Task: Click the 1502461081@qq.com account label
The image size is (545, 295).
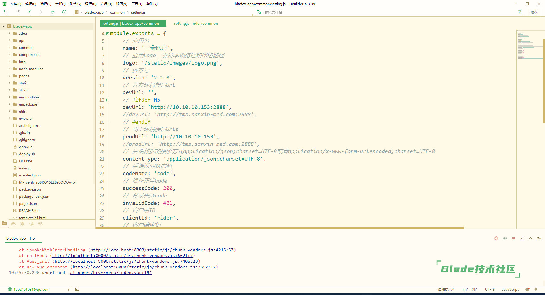Action: tap(32, 289)
